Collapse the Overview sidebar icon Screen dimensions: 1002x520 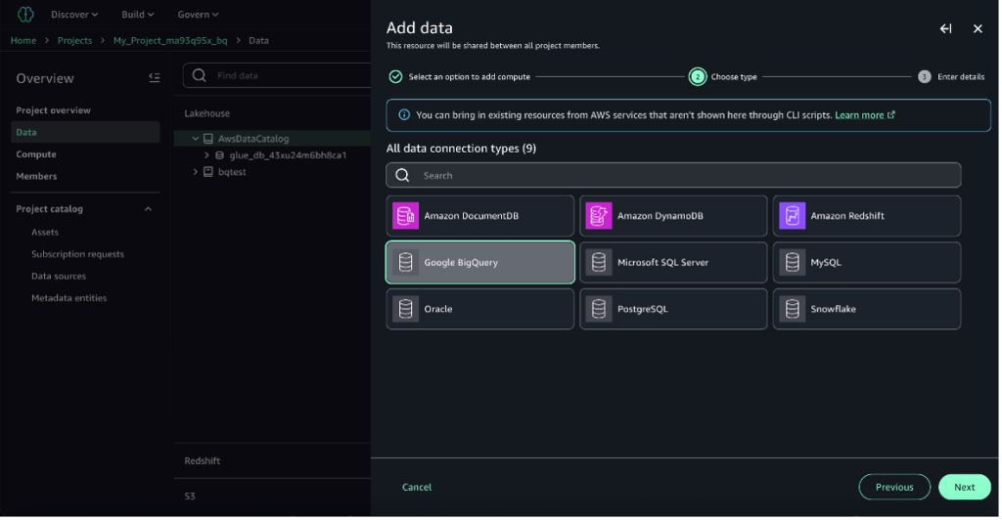154,77
